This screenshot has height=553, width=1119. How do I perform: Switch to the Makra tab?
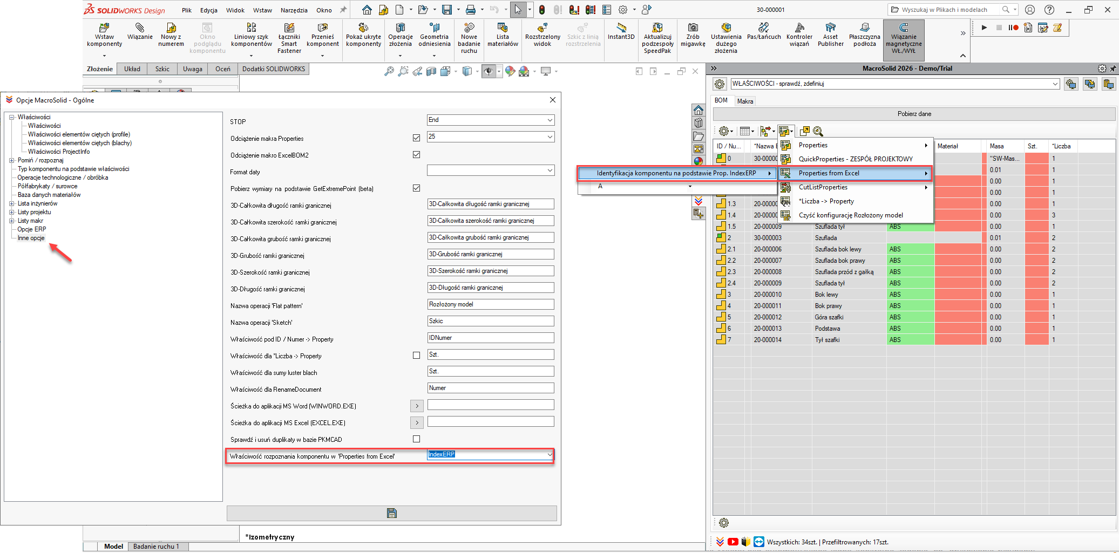[745, 101]
